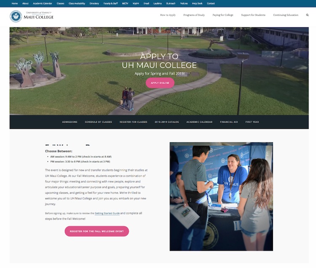Go to First Year

252,122
